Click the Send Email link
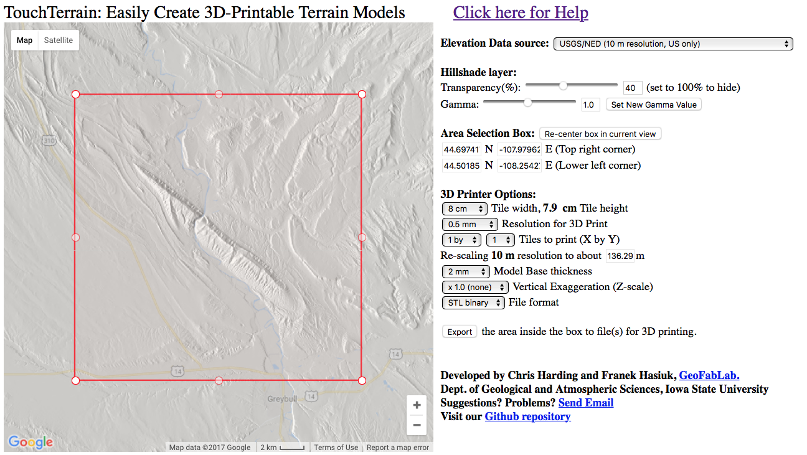This screenshot has width=807, height=455. [x=586, y=403]
